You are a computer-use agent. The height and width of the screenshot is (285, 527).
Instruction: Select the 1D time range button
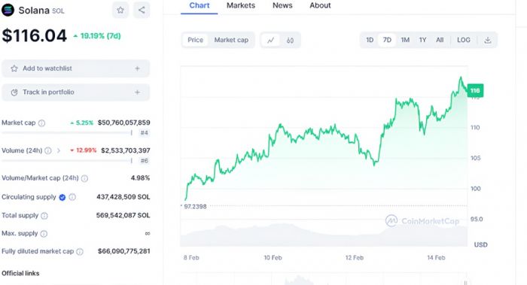pyautogui.click(x=370, y=40)
